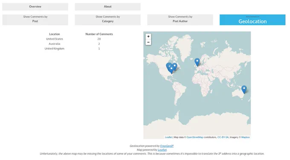Screen dimensions: 290x160
Task: Select the Geolocation tab
Action: (x=252, y=20)
